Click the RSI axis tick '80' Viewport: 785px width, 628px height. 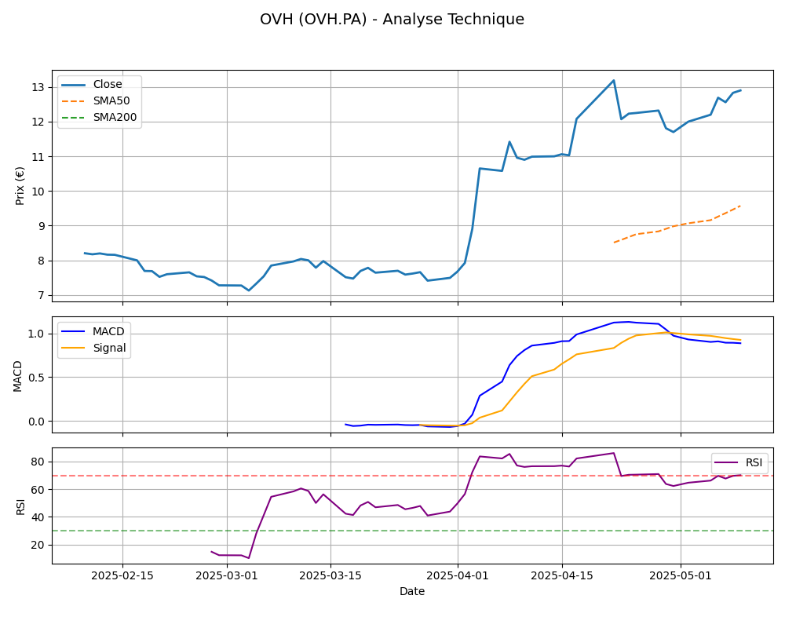click(38, 462)
